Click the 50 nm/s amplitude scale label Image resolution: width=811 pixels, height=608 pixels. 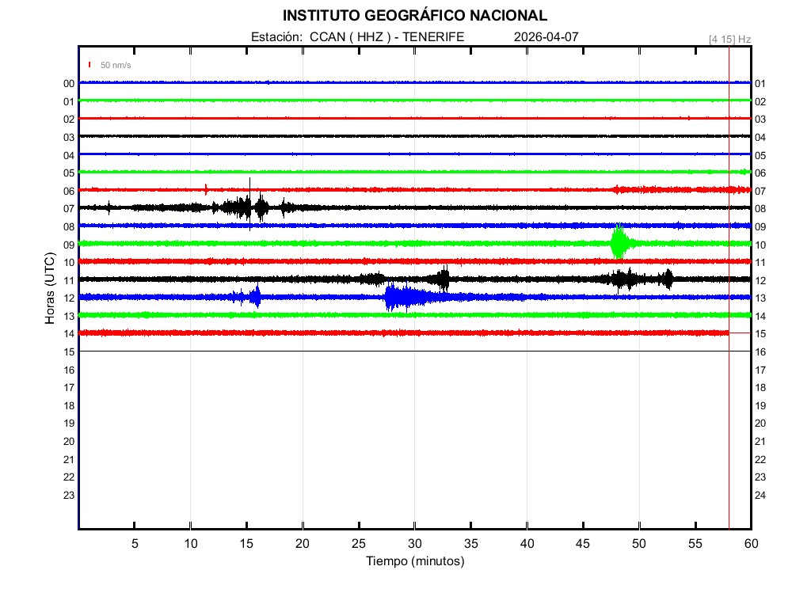[115, 65]
